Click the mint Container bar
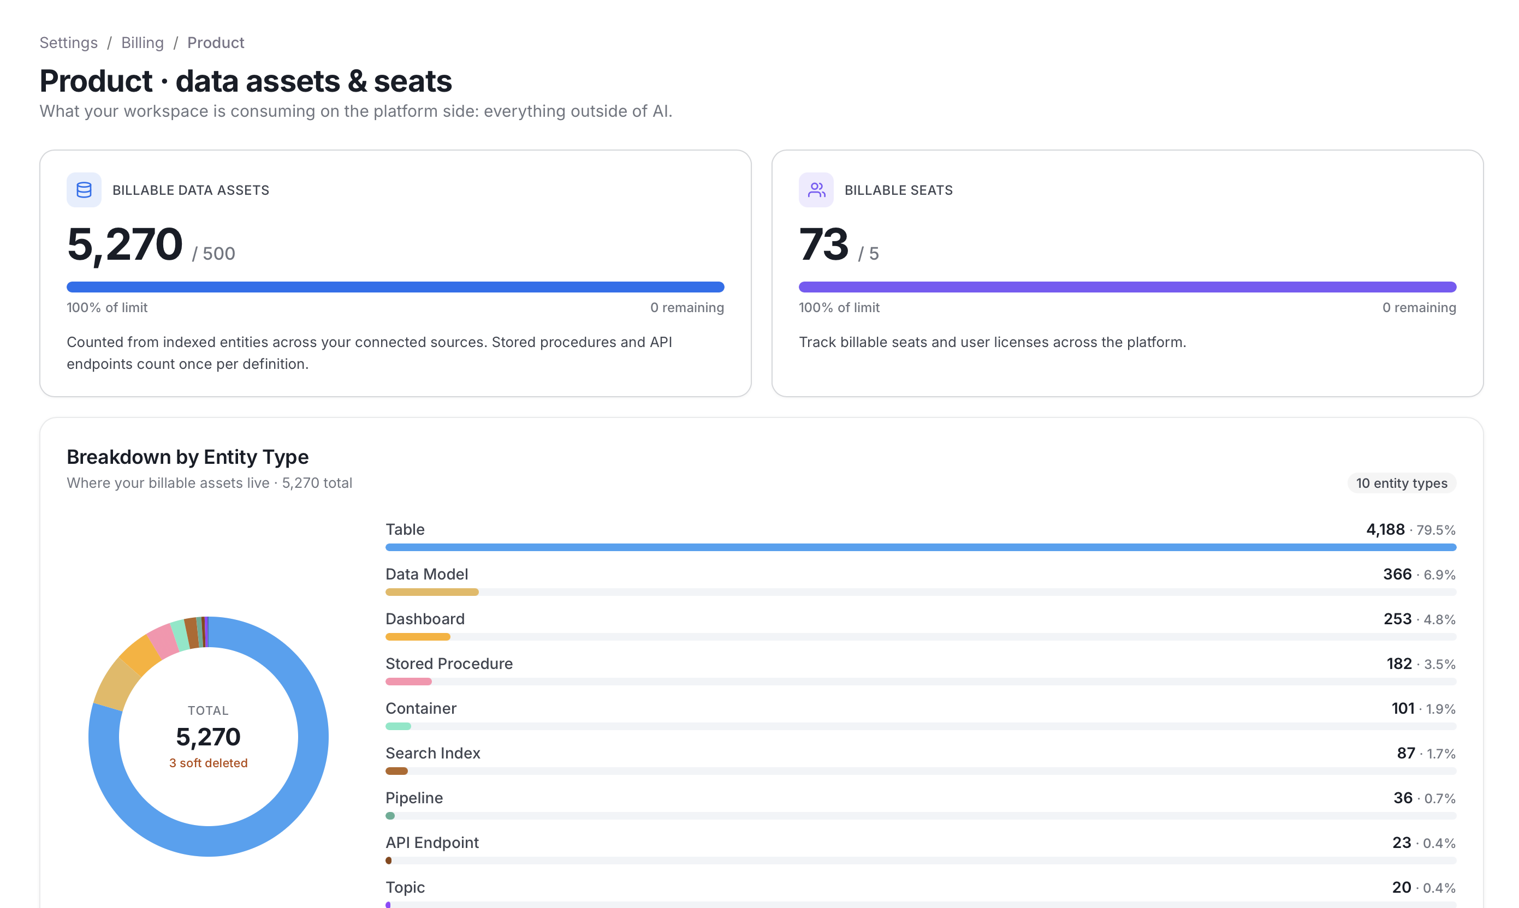The image size is (1519, 908). click(x=399, y=726)
